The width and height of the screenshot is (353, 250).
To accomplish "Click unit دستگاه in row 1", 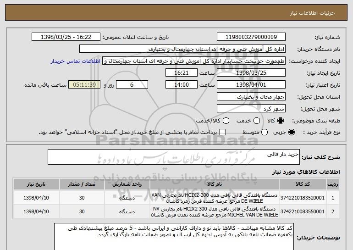I will [x=127, y=198].
